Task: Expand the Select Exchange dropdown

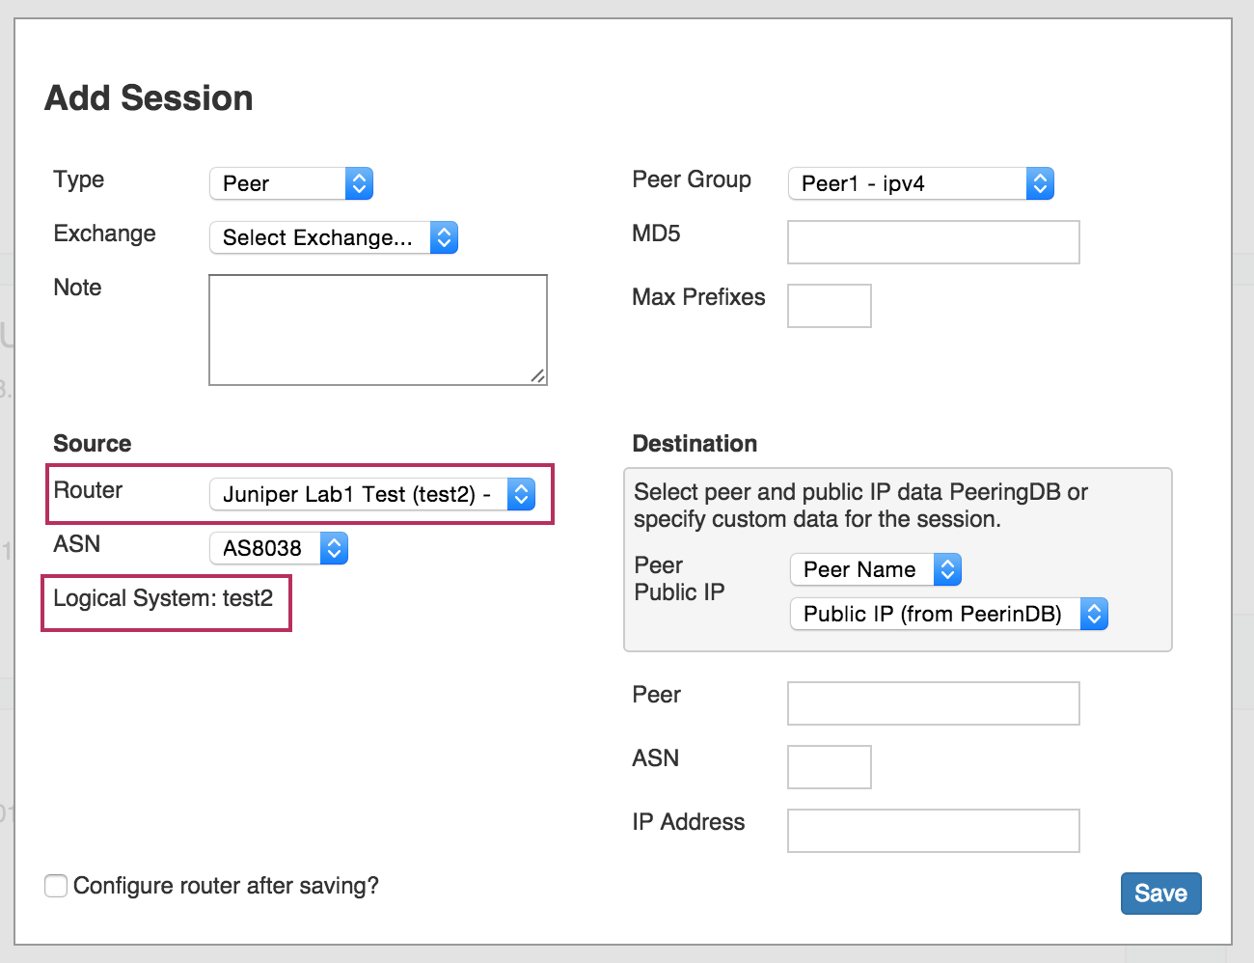Action: pos(333,237)
